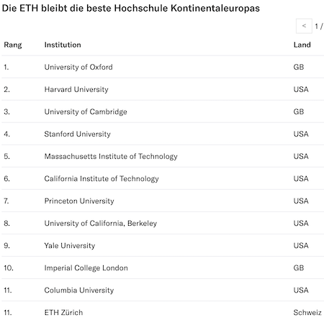Screen dimensions: 324x320
Task: Select University of California, Berkeley row
Action: [x=163, y=223]
